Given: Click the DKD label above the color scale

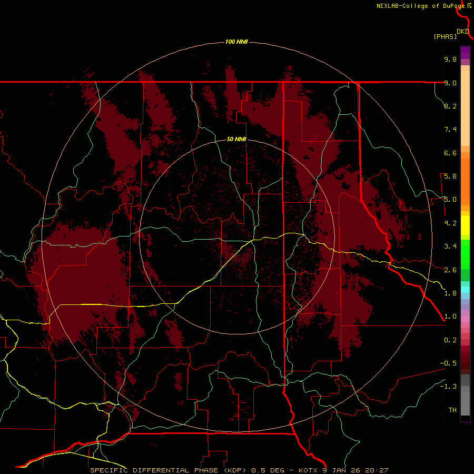Looking at the screenshot, I should coord(463,31).
